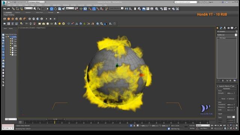
Task: Choose the Rectangular Selection Region tool
Action: 43,9
